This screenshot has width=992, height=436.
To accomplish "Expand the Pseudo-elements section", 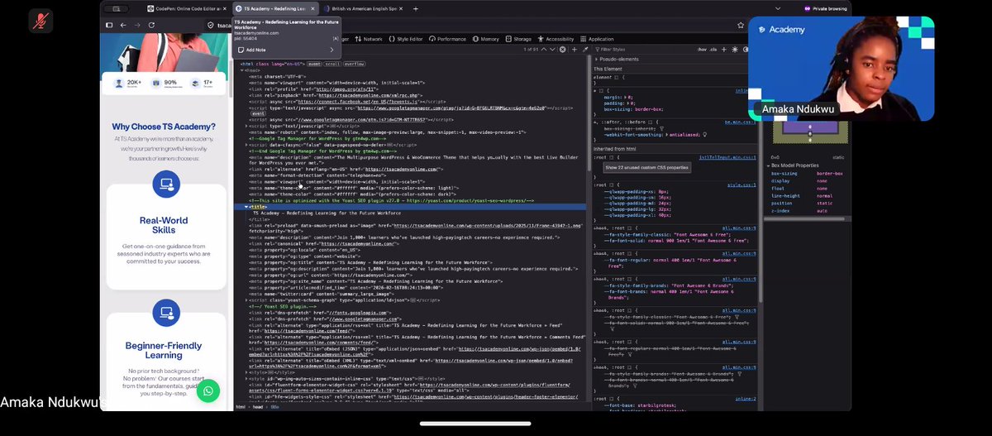I will (596, 60).
